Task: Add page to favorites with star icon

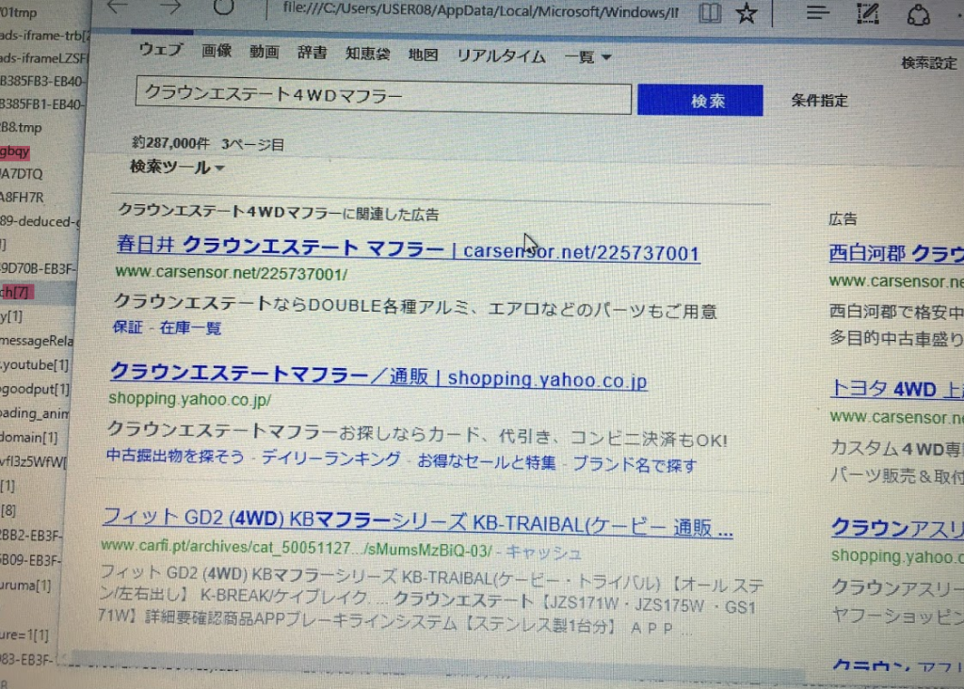Action: point(747,13)
